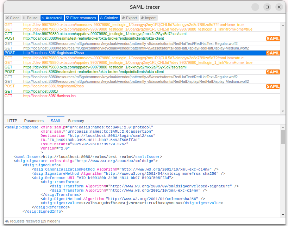288x226 pixels.
Task: Click the Clear requests X icon
Action: 8,18
